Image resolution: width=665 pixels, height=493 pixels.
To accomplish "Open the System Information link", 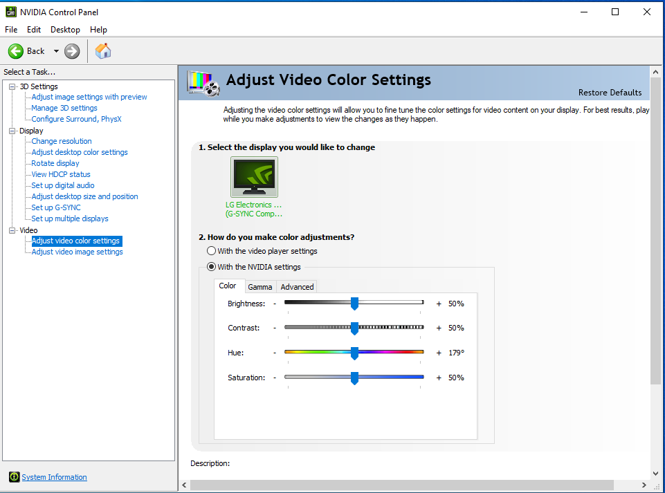I will (x=54, y=477).
